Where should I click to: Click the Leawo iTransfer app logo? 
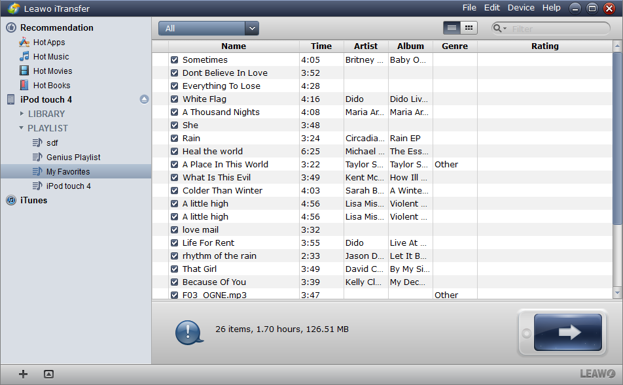pos(14,8)
